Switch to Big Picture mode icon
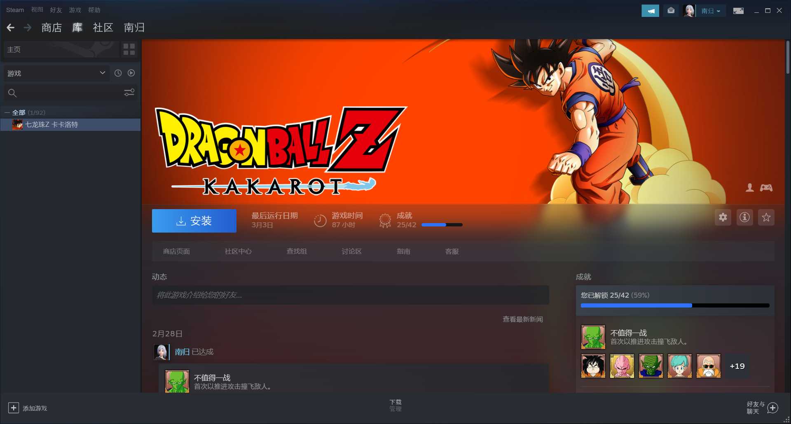Viewport: 791px width, 424px height. [738, 11]
